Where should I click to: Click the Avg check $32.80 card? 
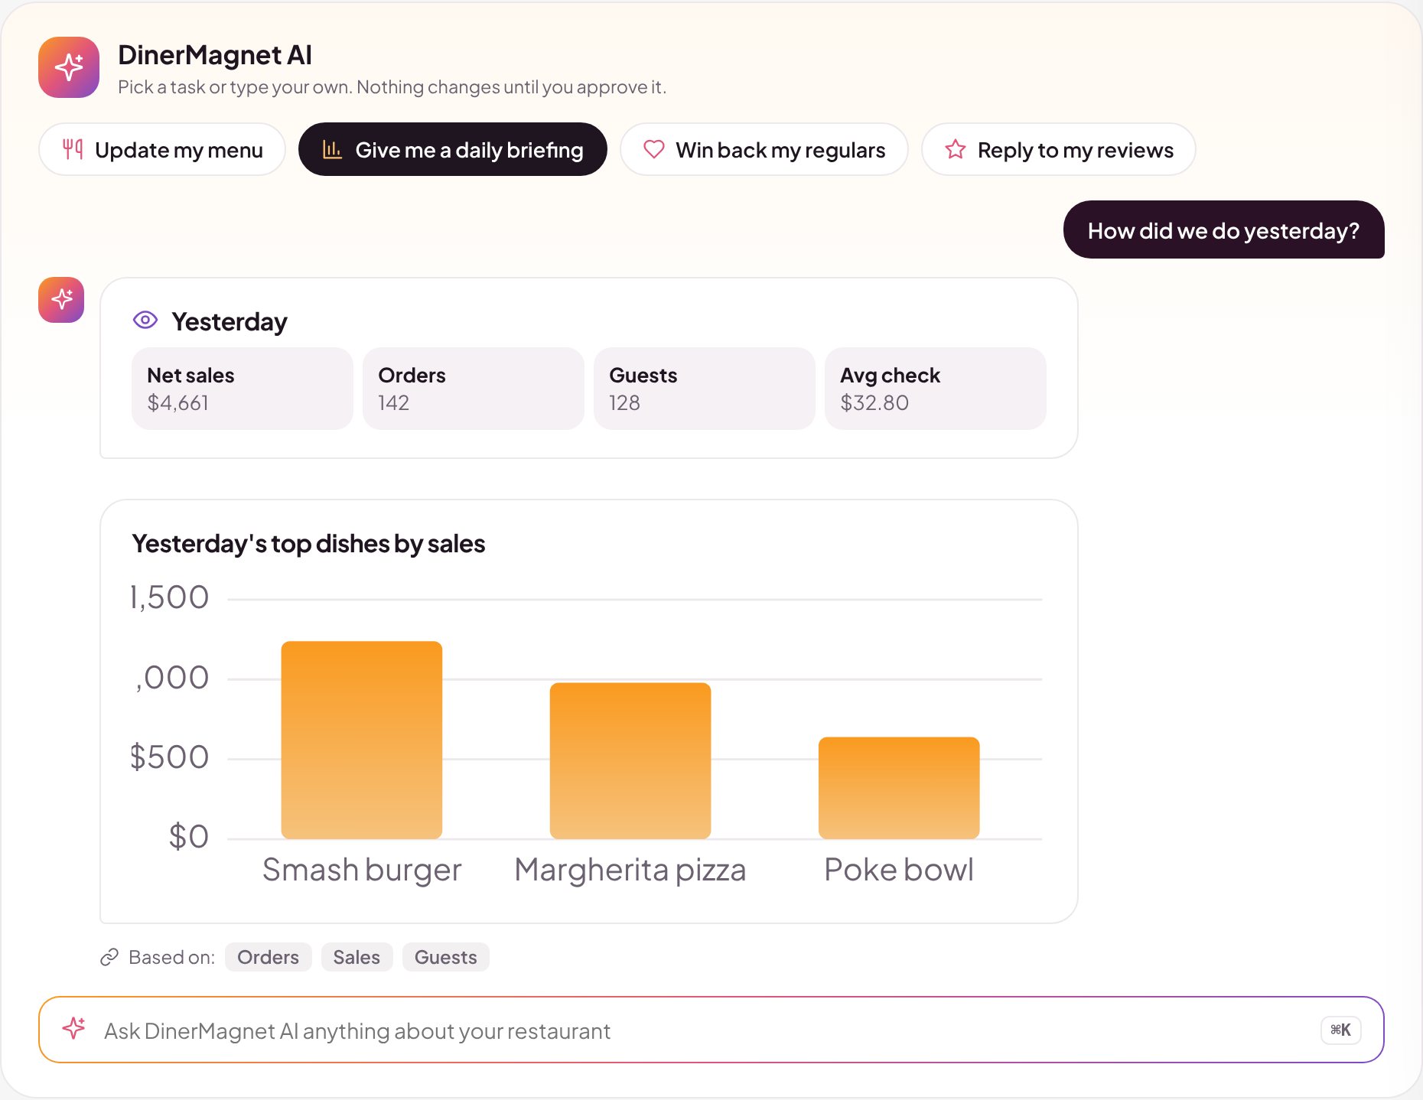[x=936, y=389]
